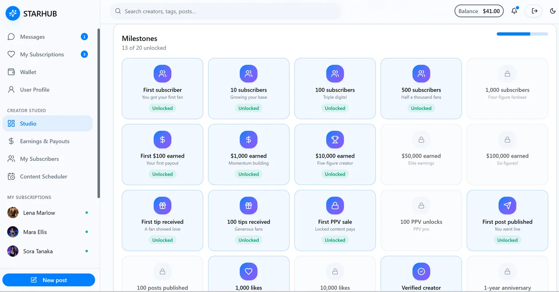Click the CREATOR STUDIO section label

click(26, 110)
